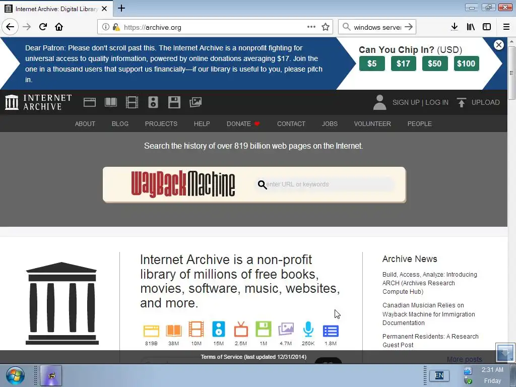Screen dimensions: 516x387
Task: Open the orange Texts 38M icon
Action: [x=174, y=331]
